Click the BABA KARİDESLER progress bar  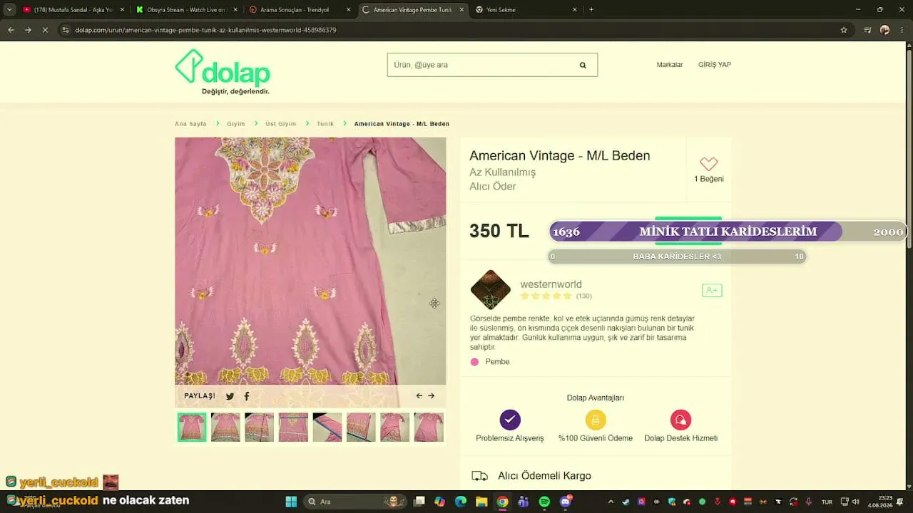pos(677,256)
